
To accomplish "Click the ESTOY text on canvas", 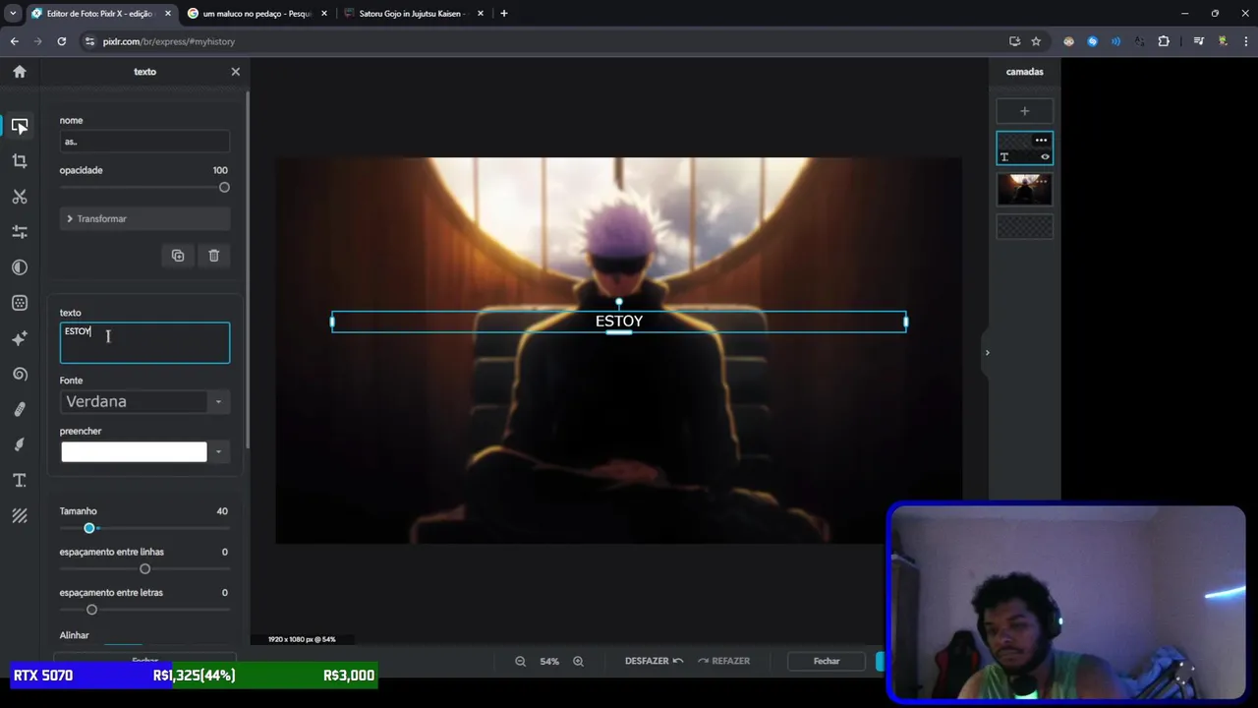I will 619,322.
